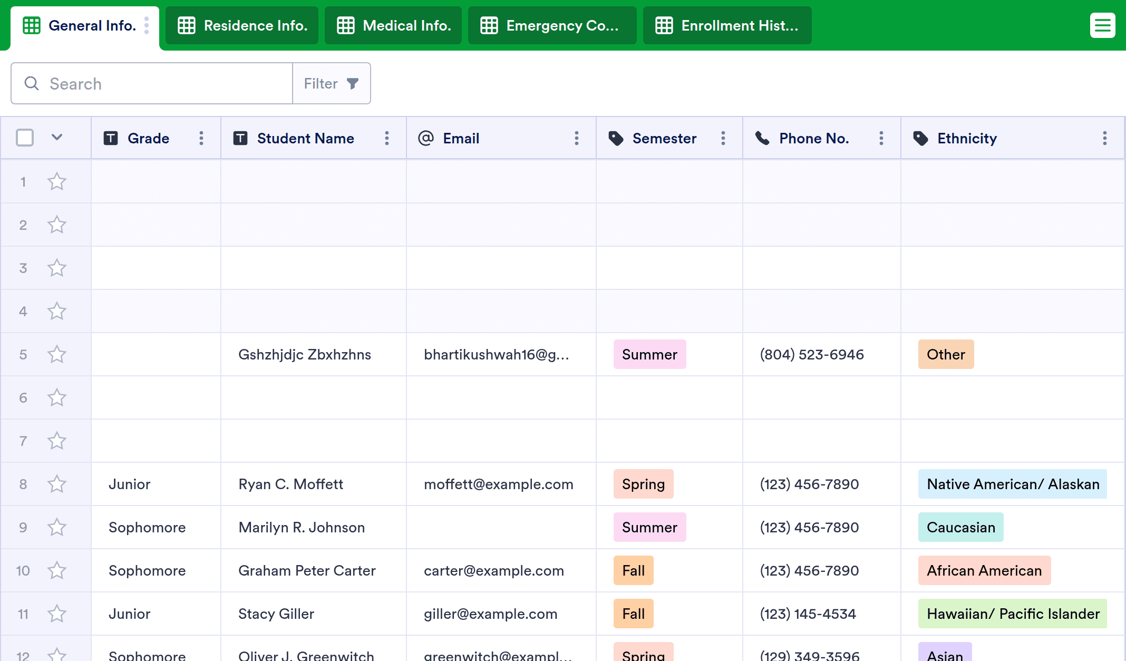
Task: Click the search magnifier icon
Action: pyautogui.click(x=32, y=83)
